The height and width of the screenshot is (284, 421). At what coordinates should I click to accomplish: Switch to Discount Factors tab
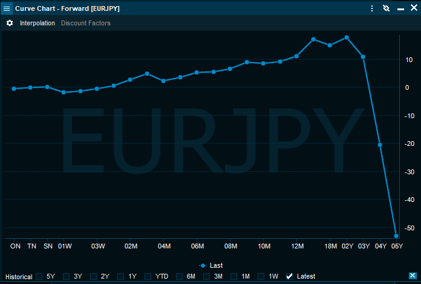[x=86, y=23]
